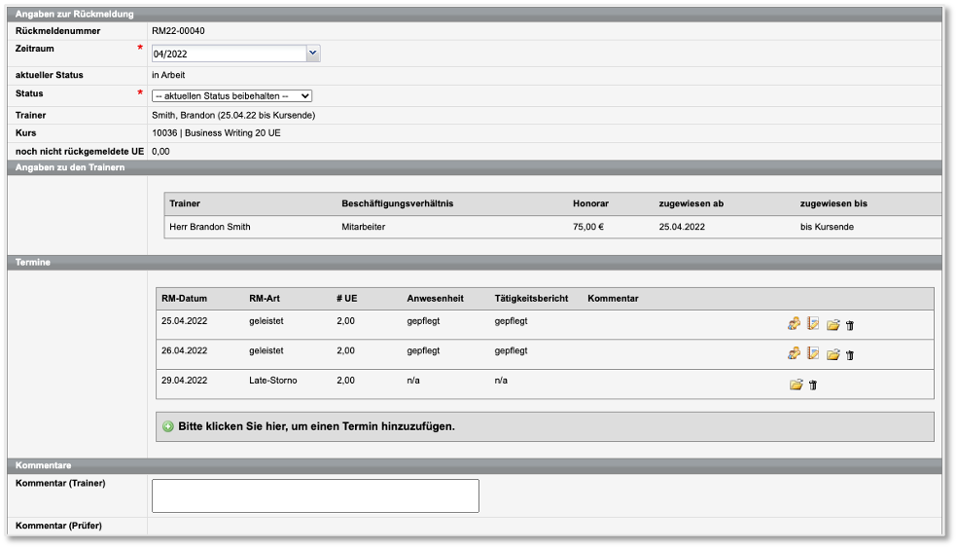Edit attendance for the 25.04.2022 session
This screenshot has height=549, width=957.
[x=795, y=325]
